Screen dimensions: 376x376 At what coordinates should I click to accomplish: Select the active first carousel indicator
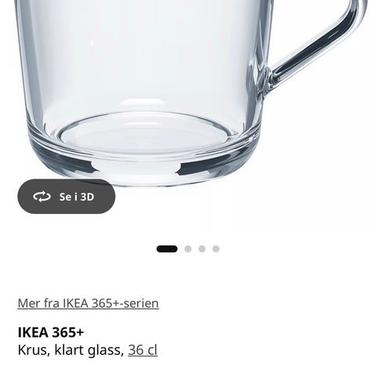[x=167, y=249]
